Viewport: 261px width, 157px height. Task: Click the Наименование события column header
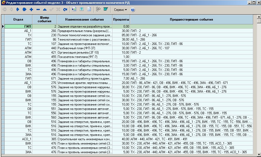[85, 19]
